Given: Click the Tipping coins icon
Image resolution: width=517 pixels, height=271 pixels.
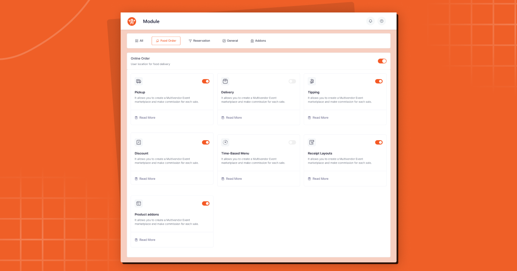Looking at the screenshot, I should tap(312, 81).
